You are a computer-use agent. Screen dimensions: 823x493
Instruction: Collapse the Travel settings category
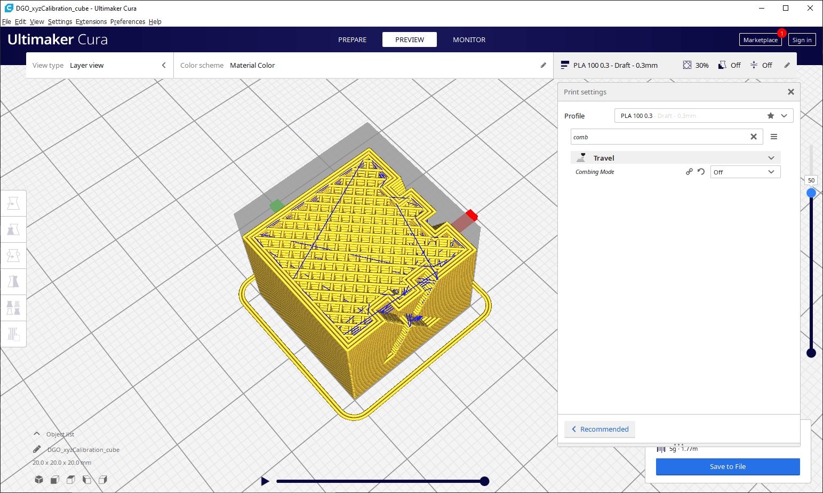click(771, 158)
